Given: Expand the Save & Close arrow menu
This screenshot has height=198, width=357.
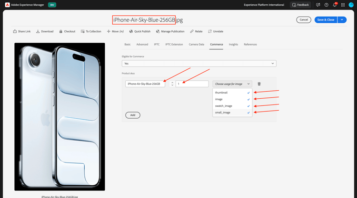Looking at the screenshot, I should pos(342,20).
